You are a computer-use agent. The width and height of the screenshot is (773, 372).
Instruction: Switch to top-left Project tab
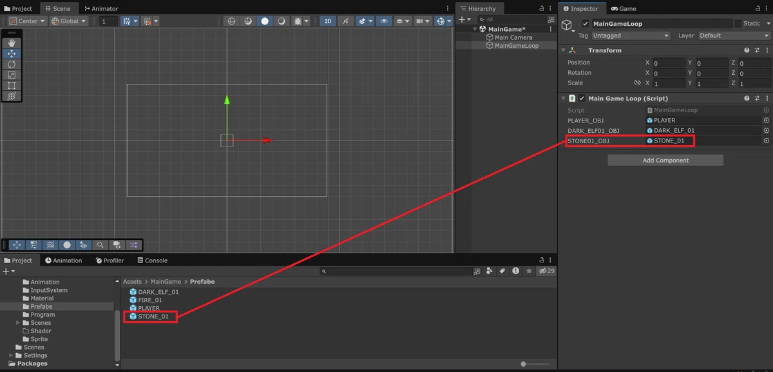(18, 8)
